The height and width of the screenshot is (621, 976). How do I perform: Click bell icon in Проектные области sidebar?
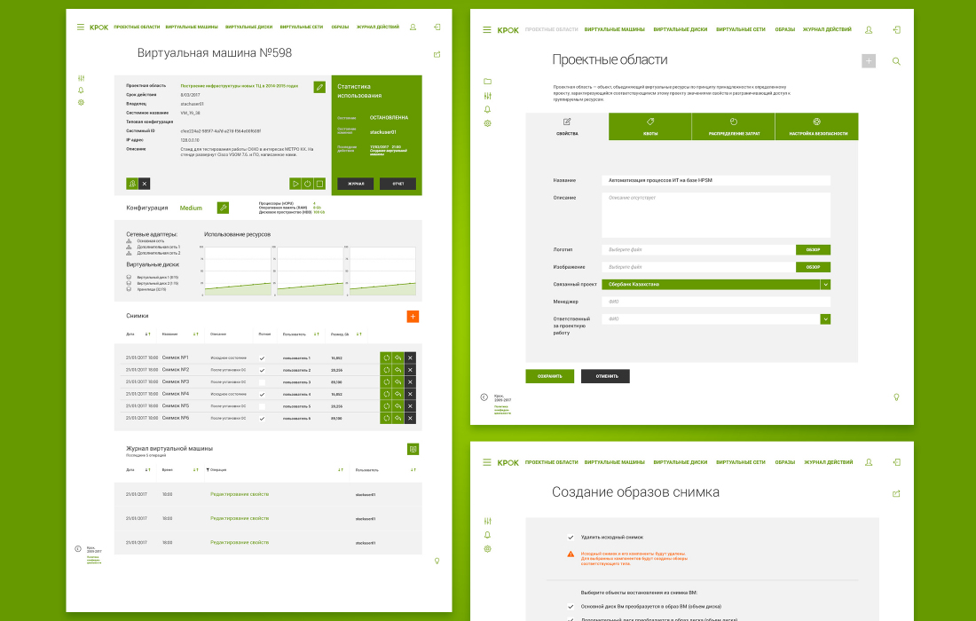pos(487,109)
